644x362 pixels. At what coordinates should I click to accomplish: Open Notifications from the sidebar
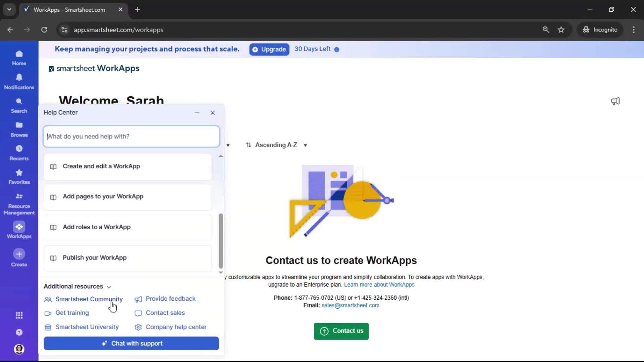(x=19, y=81)
